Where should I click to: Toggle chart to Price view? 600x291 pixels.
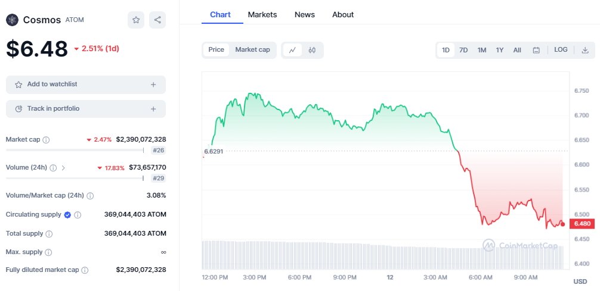[x=216, y=50]
